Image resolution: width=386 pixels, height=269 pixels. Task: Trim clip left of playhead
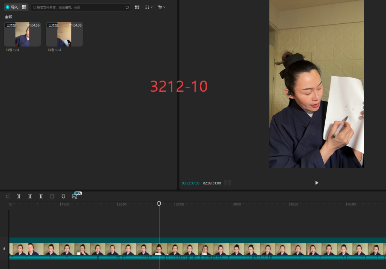[x=30, y=196]
